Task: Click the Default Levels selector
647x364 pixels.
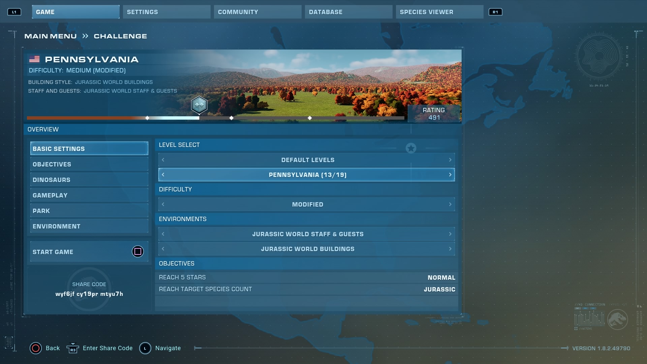Action: (x=307, y=160)
